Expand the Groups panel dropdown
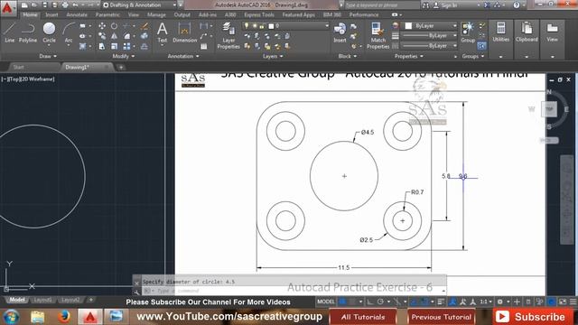 (x=473, y=56)
